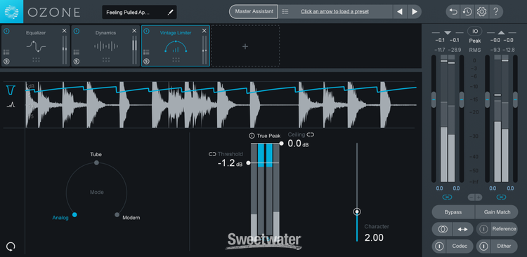
Task: Show the level histogram view icon
Action: (11, 105)
